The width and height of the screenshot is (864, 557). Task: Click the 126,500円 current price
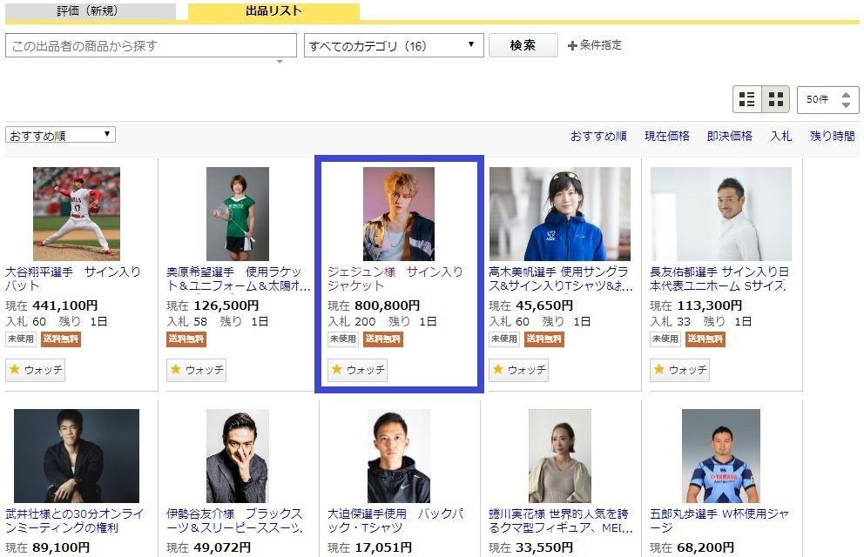coord(226,305)
